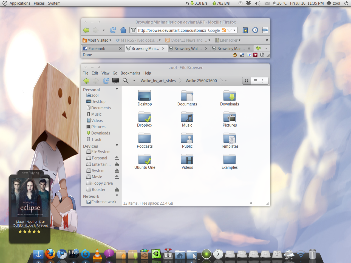This screenshot has height=263, width=351.
Task: Open Most Visited bookmarks dropdown
Action: 97,40
